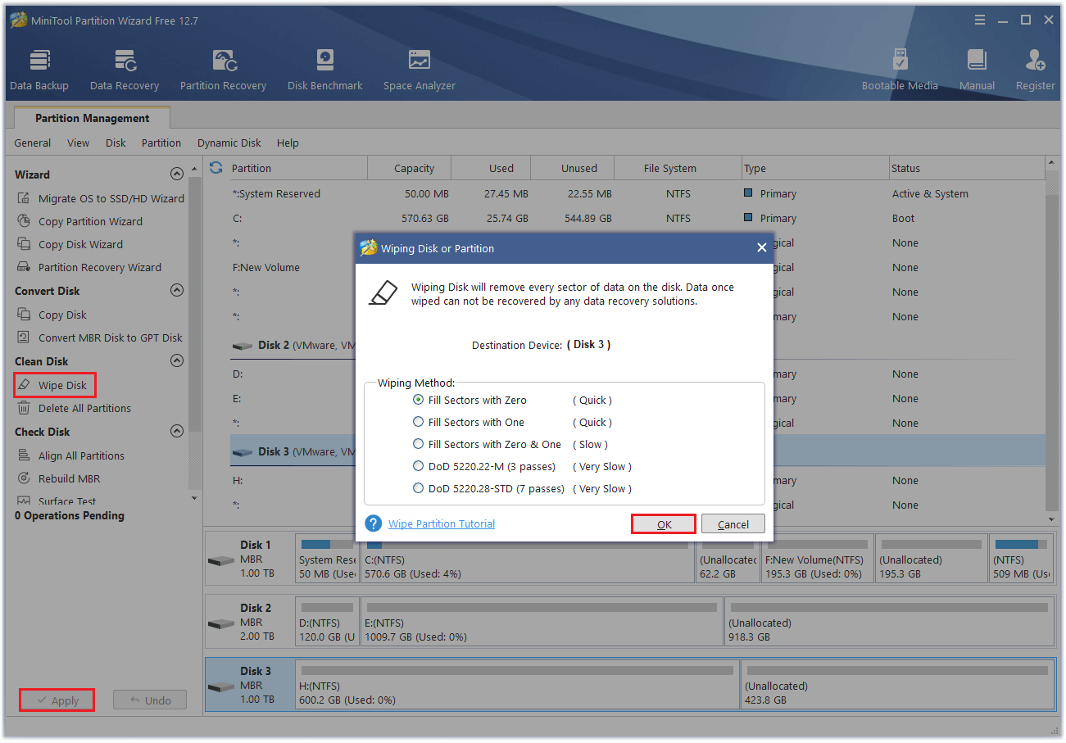Click the Apply button

point(57,700)
